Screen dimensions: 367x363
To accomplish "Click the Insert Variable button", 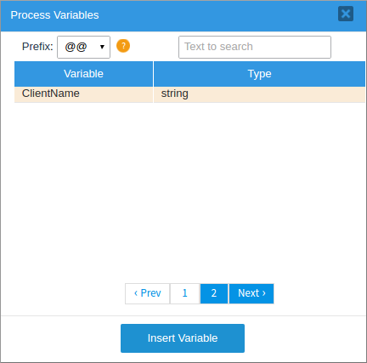I will [183, 338].
